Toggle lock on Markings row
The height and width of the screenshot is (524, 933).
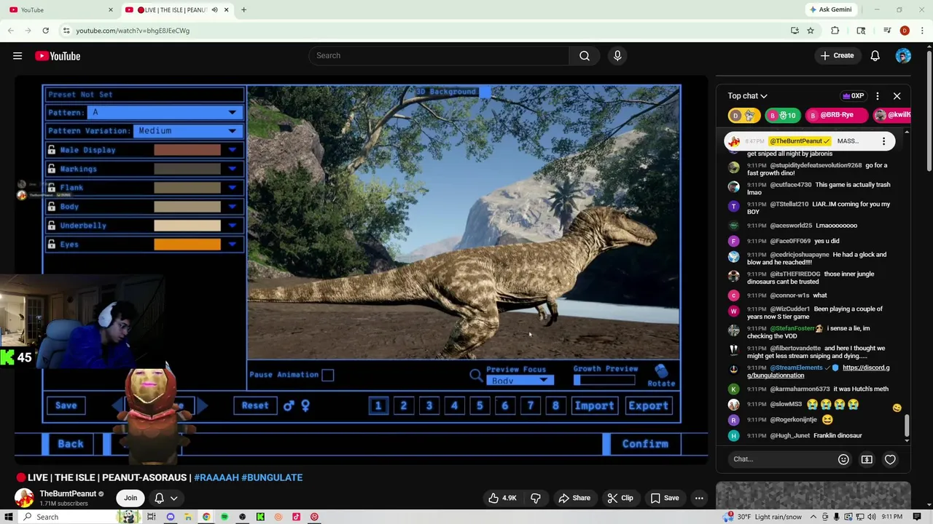(52, 169)
